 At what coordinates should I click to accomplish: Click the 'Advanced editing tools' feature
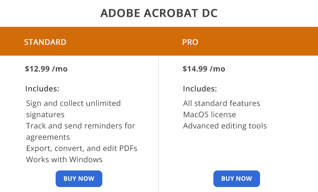225,126
